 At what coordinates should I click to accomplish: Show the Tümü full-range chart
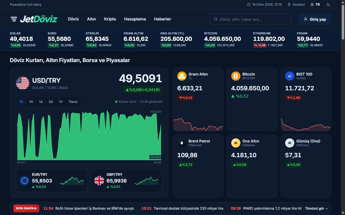(x=73, y=102)
